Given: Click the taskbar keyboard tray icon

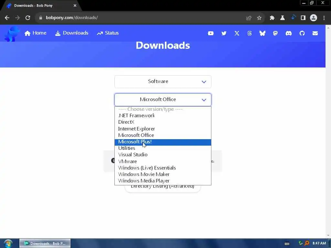Looking at the screenshot, I should pos(287,243).
